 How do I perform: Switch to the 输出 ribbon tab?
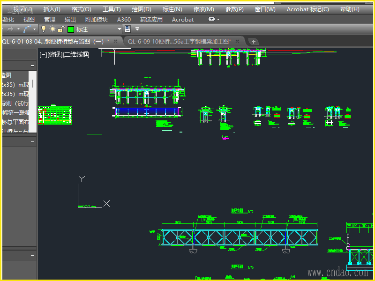[70, 19]
